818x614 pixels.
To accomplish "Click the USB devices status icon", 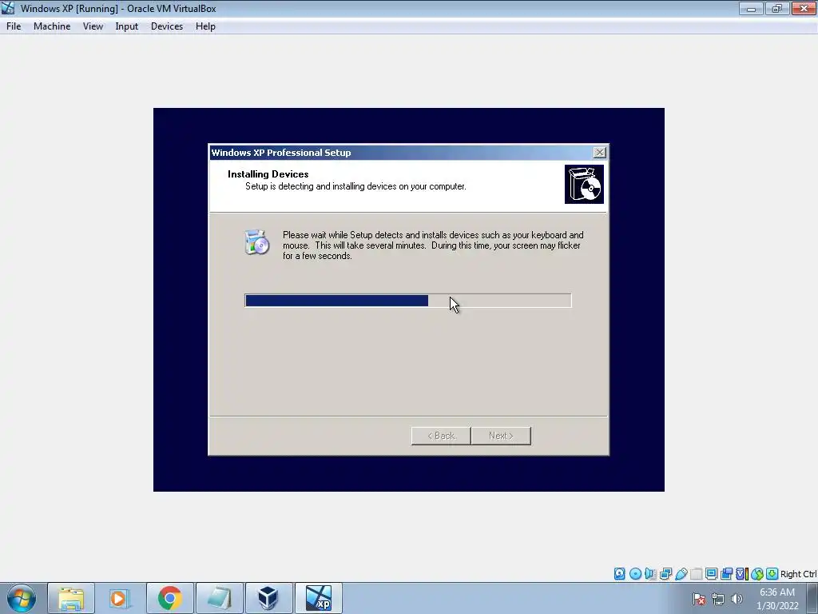I will [x=681, y=574].
